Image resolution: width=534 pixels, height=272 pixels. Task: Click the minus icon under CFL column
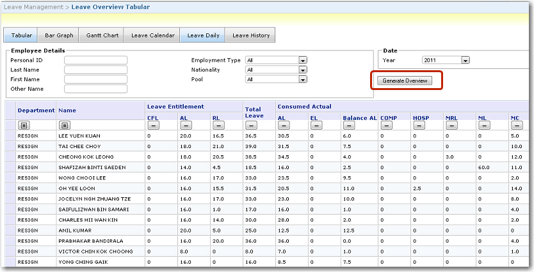(x=153, y=126)
